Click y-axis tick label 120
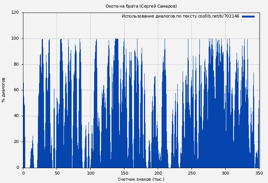 point(15,13)
